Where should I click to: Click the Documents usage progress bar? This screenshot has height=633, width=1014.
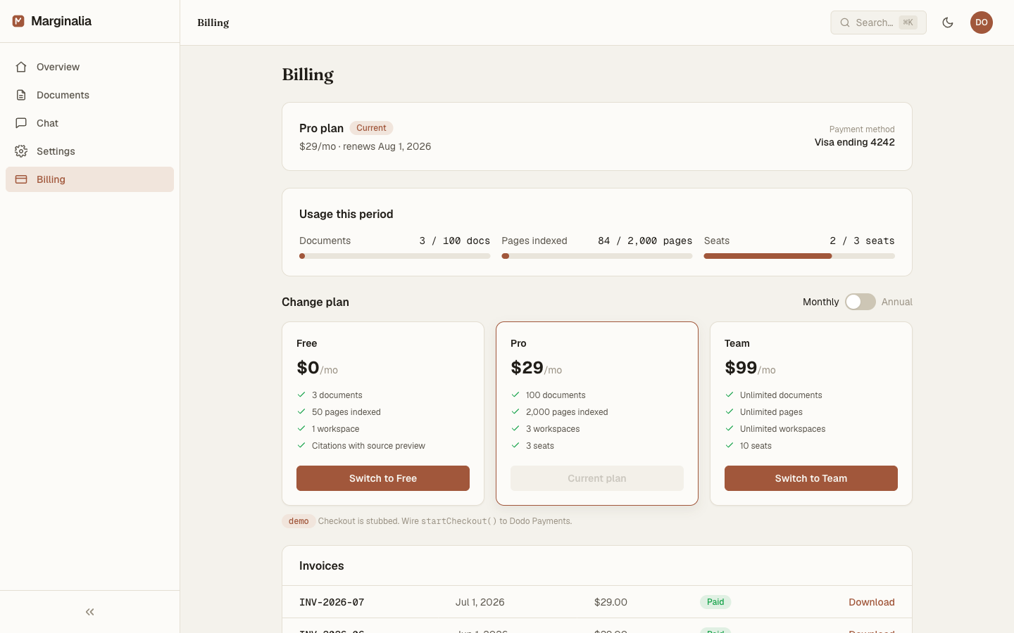(x=395, y=256)
